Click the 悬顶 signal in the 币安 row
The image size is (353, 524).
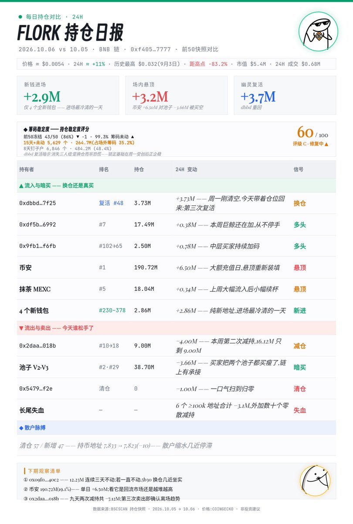[300, 267]
